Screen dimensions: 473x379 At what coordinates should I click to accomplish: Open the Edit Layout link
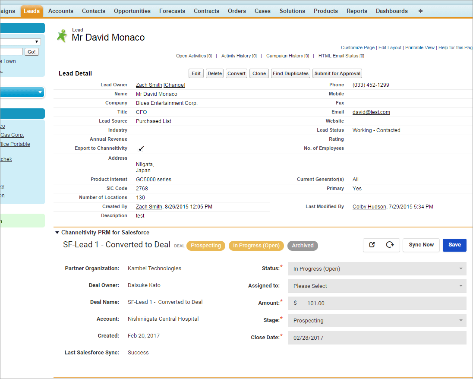pos(390,47)
